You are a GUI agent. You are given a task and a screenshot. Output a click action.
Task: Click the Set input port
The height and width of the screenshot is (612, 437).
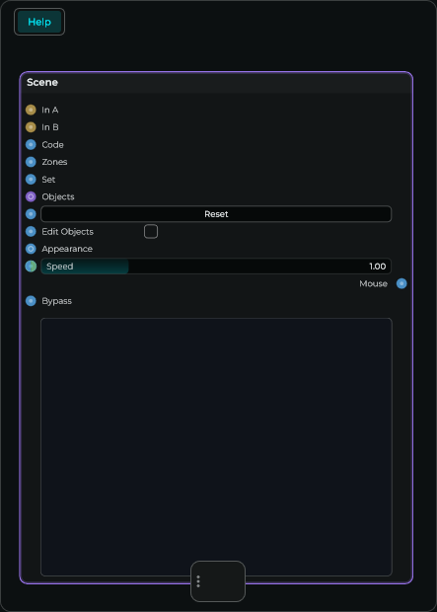(31, 180)
